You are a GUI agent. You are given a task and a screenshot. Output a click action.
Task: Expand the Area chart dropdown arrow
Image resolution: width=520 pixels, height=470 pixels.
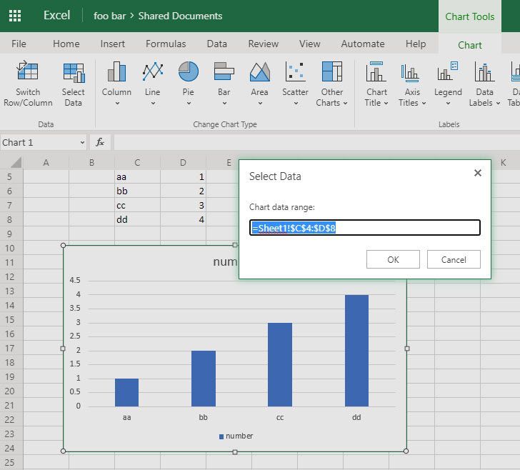(x=260, y=104)
